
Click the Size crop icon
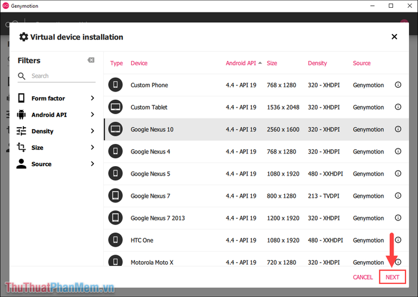tap(21, 147)
